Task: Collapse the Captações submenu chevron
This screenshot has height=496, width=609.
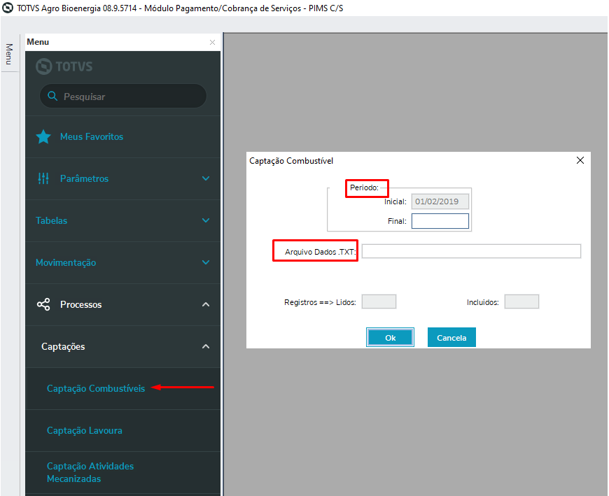Action: pyautogui.click(x=206, y=346)
